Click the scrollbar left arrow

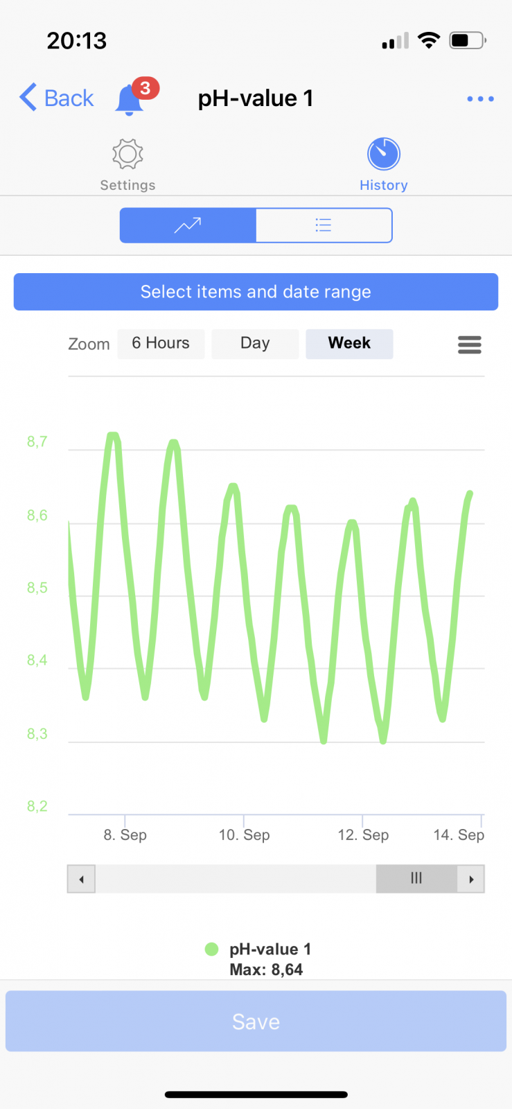coord(81,879)
